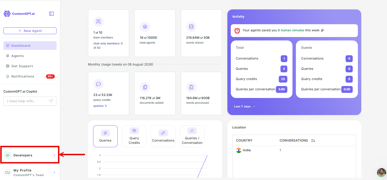Screen dimensions: 387x180
Task: Click the Queries / Conversation graph icon
Action: click(x=192, y=131)
